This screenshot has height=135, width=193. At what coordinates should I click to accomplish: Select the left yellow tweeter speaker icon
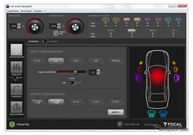pos(141,63)
